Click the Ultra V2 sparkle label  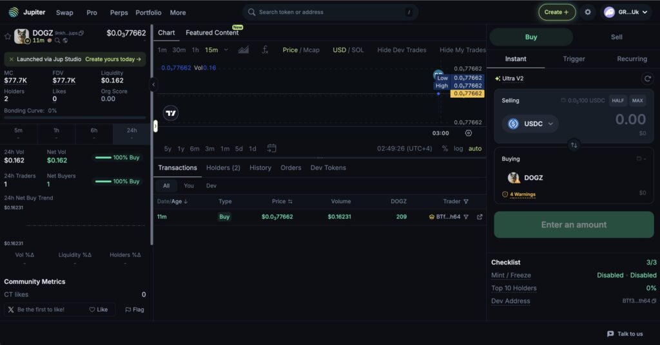[509, 79]
